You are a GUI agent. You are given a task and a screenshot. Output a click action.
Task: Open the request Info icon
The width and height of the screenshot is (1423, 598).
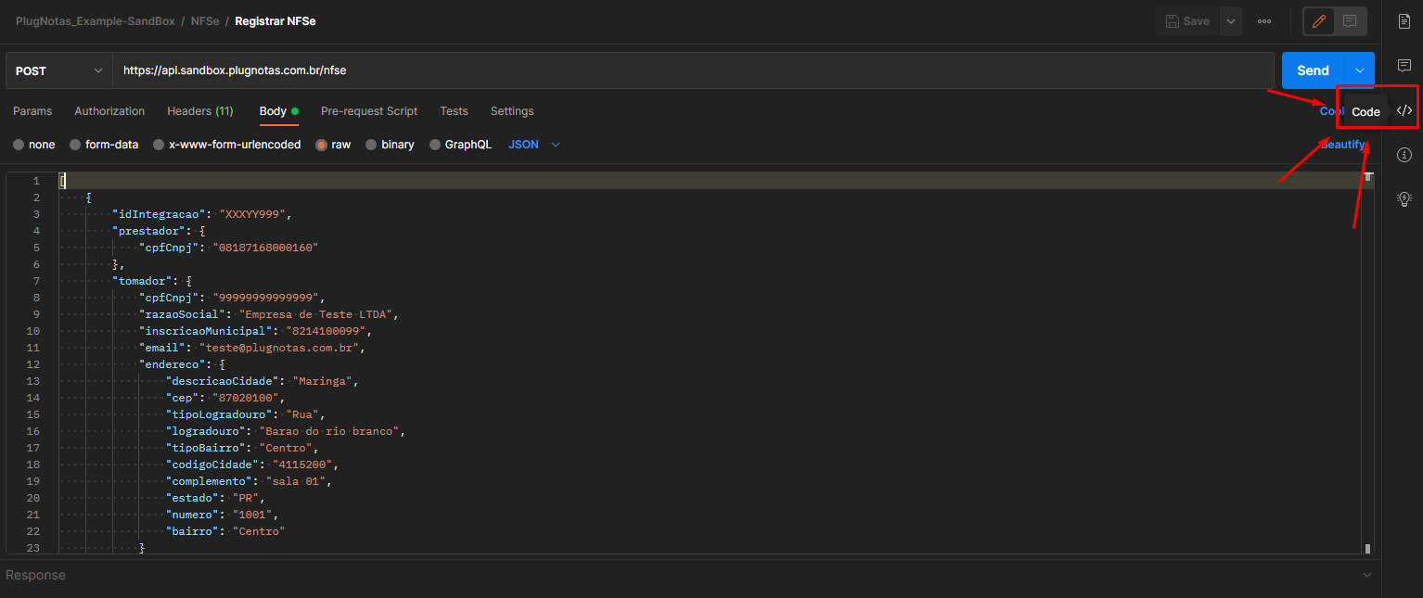point(1404,155)
